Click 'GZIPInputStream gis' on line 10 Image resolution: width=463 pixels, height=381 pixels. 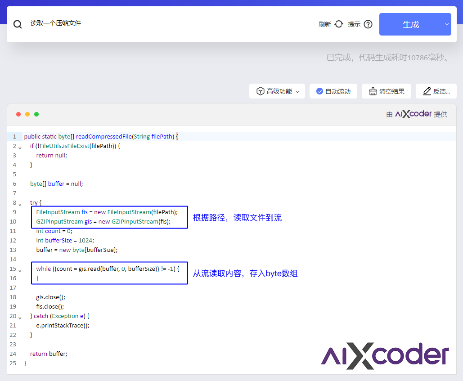pyautogui.click(x=64, y=221)
